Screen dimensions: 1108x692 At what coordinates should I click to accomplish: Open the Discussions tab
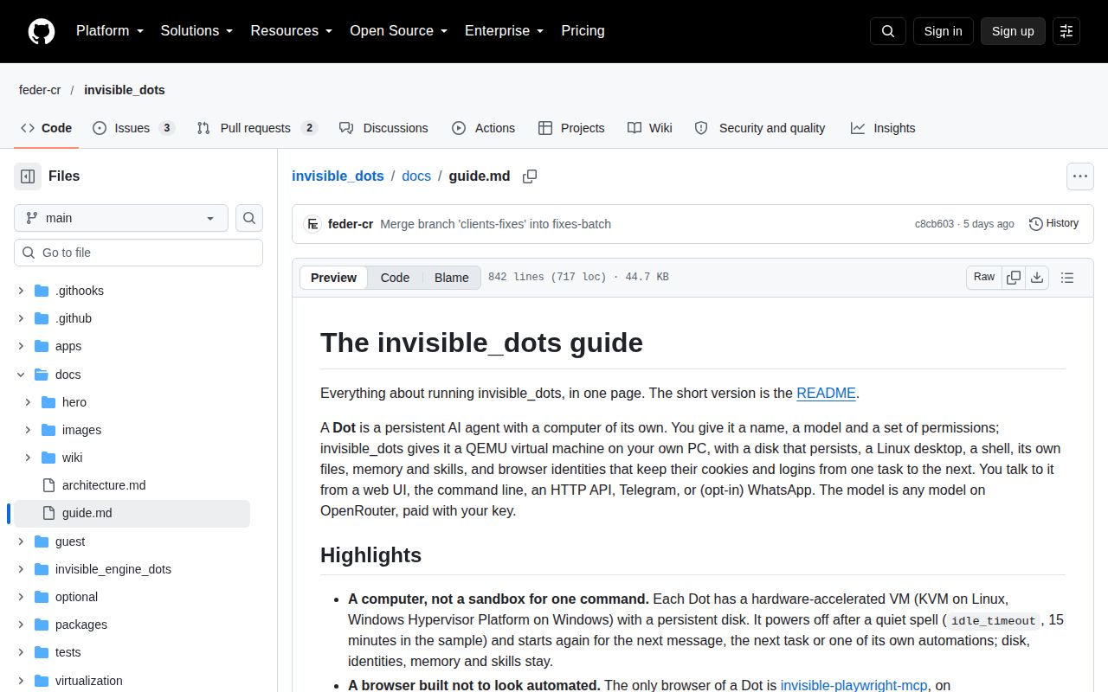click(x=383, y=128)
